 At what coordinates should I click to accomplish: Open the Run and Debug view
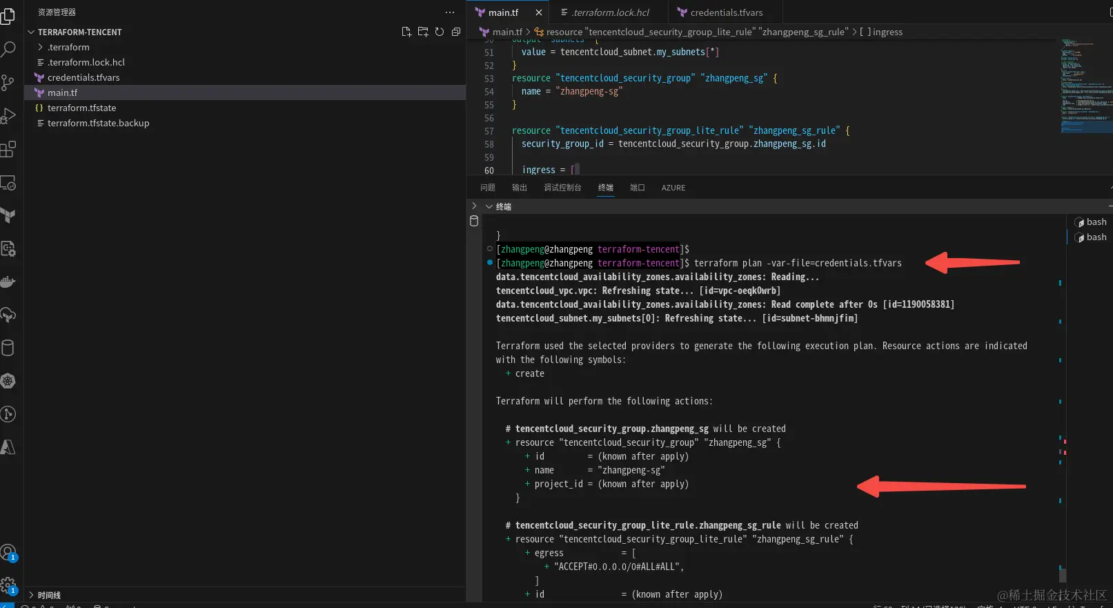point(8,116)
